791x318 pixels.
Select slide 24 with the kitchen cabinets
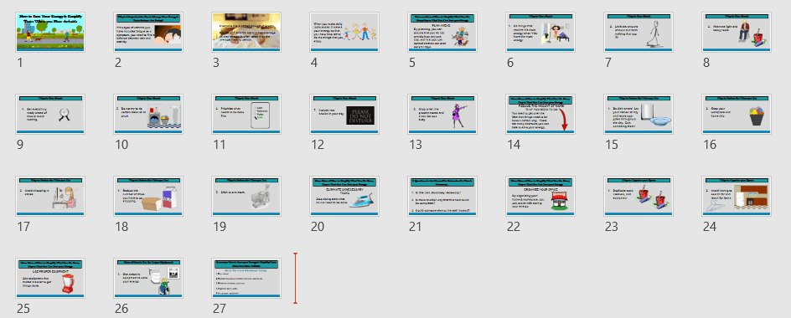[736, 196]
